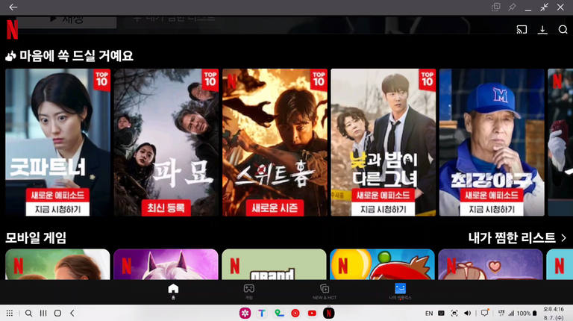Click 최신 등록 badge on the 파묘 card
Viewport: 573px width, 321px height.
(x=166, y=208)
